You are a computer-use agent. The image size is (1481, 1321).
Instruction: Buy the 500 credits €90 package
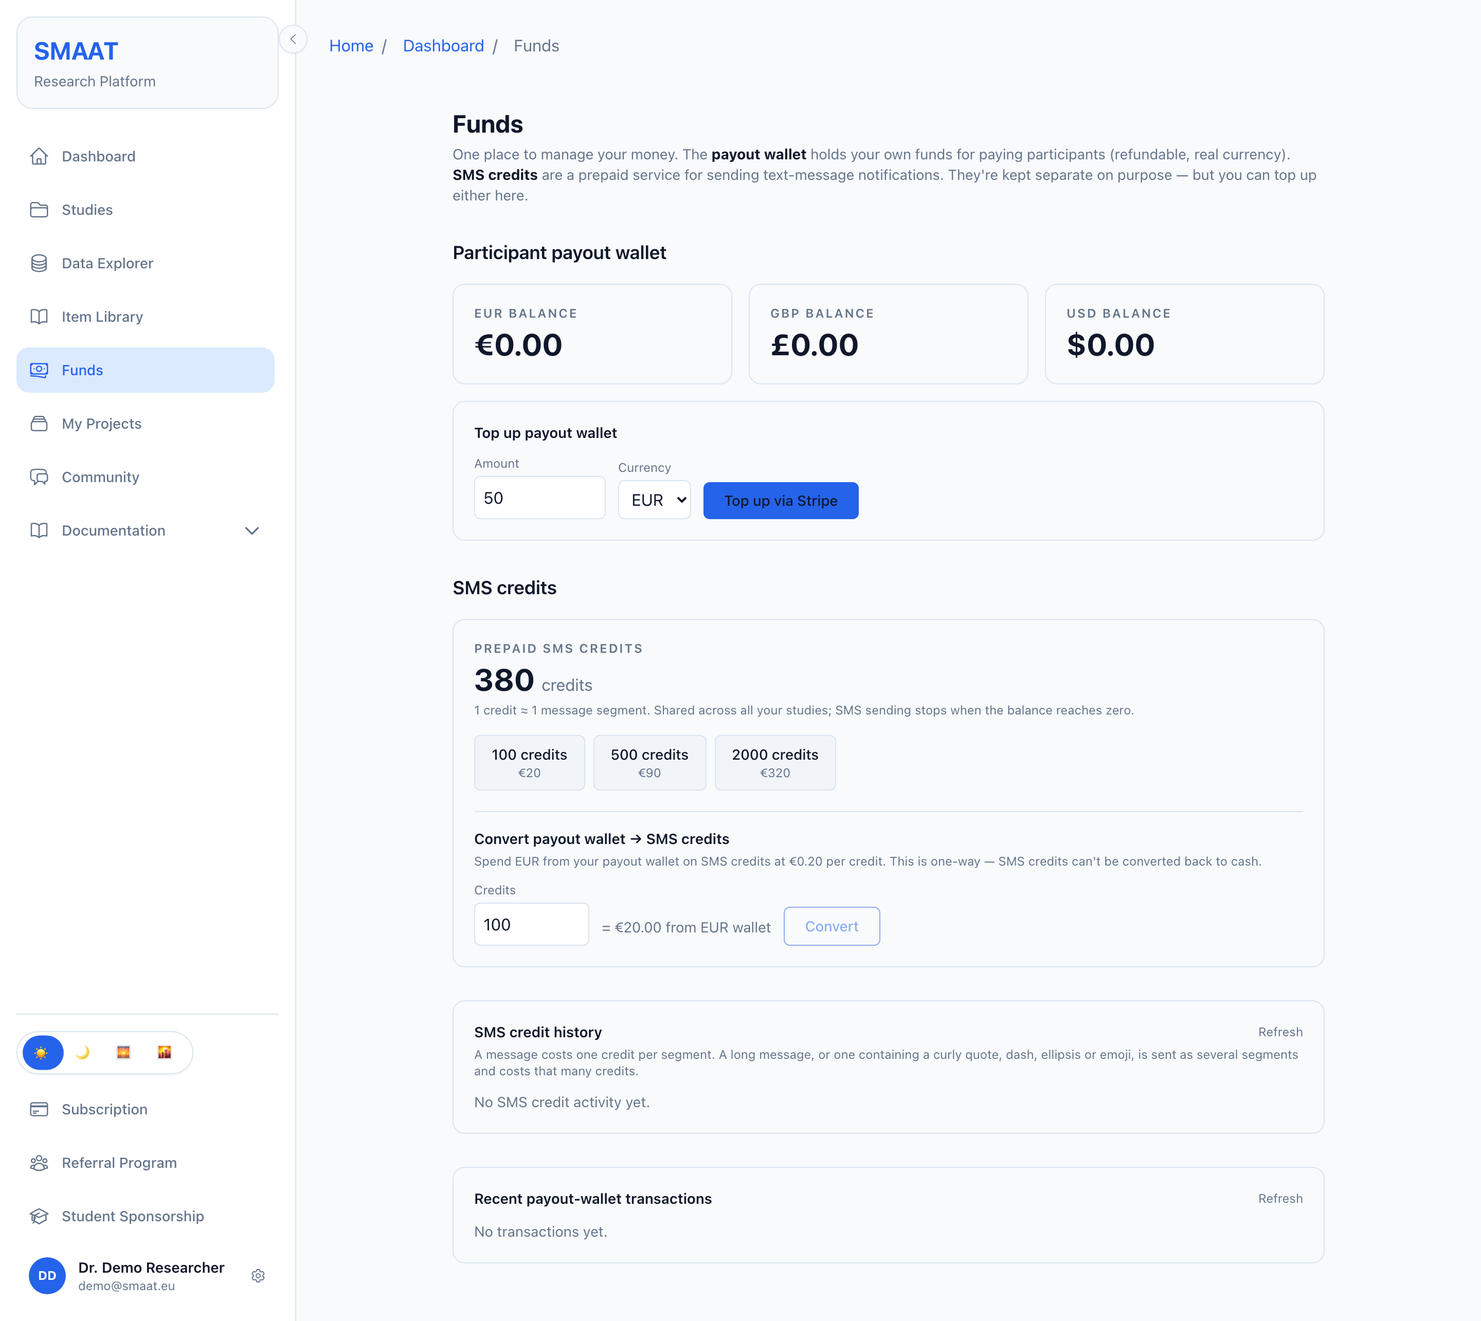pos(649,763)
